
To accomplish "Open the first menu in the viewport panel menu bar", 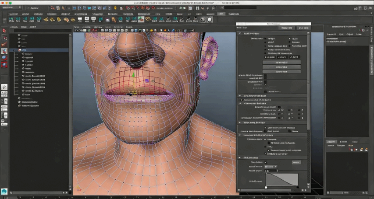I will (x=77, y=26).
